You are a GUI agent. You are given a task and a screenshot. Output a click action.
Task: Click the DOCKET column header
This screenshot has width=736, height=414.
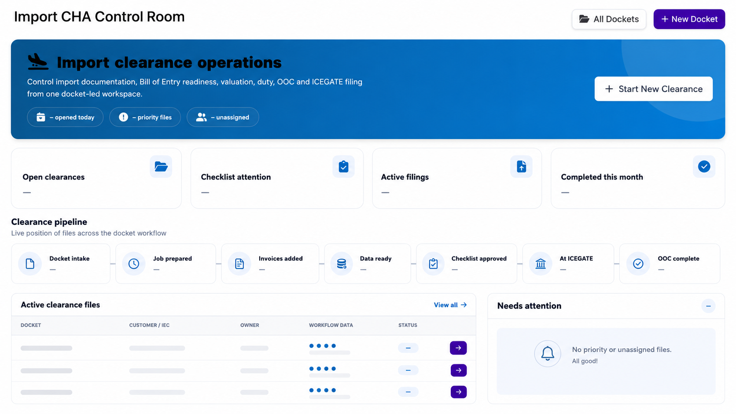[x=31, y=325]
